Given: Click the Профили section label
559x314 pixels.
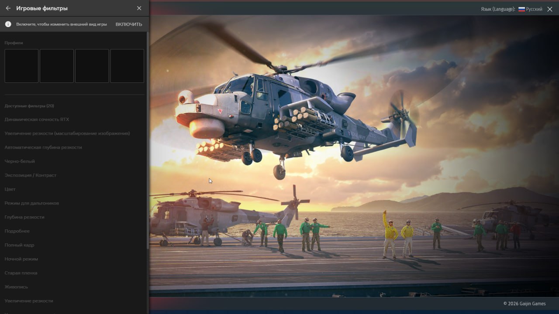Looking at the screenshot, I should point(14,43).
